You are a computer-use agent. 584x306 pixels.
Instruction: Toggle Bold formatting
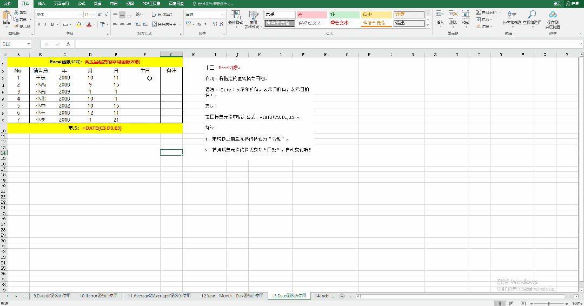coord(39,24)
